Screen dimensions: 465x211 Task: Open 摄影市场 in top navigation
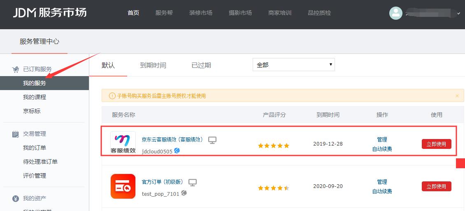(x=240, y=13)
